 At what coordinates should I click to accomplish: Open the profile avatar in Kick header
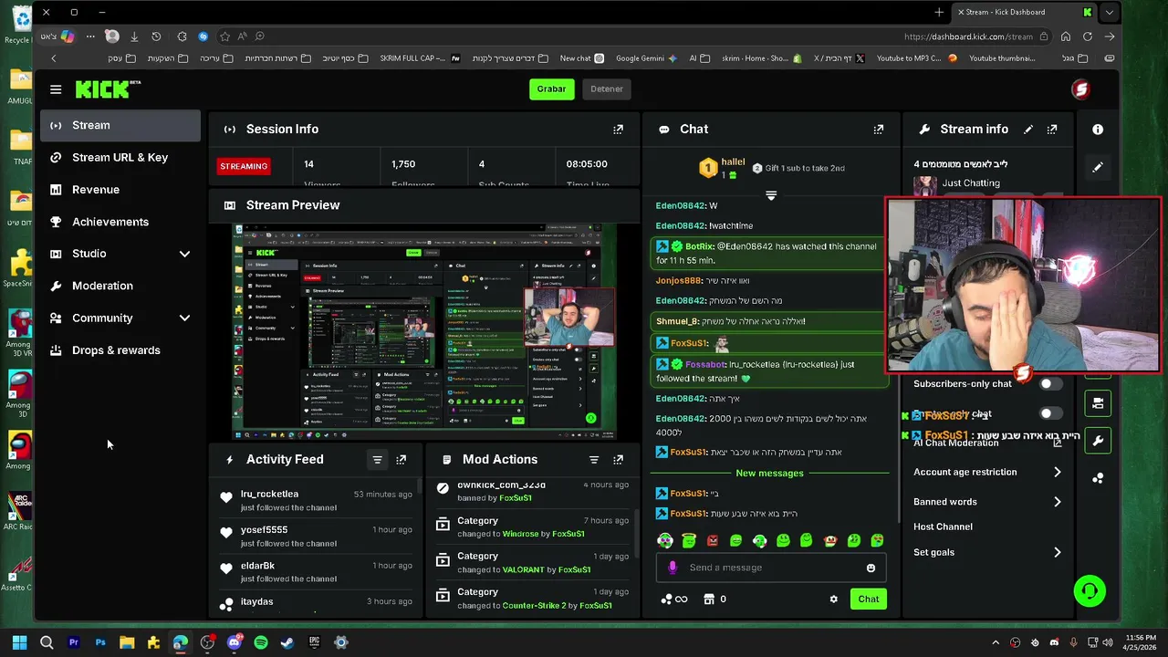click(x=1080, y=89)
